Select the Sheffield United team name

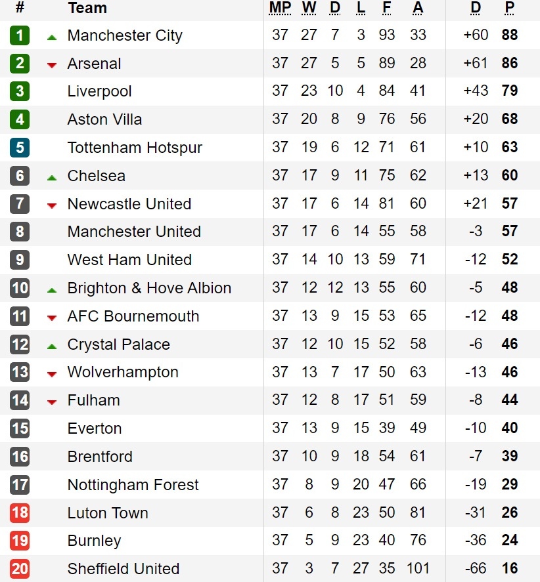tap(124, 569)
